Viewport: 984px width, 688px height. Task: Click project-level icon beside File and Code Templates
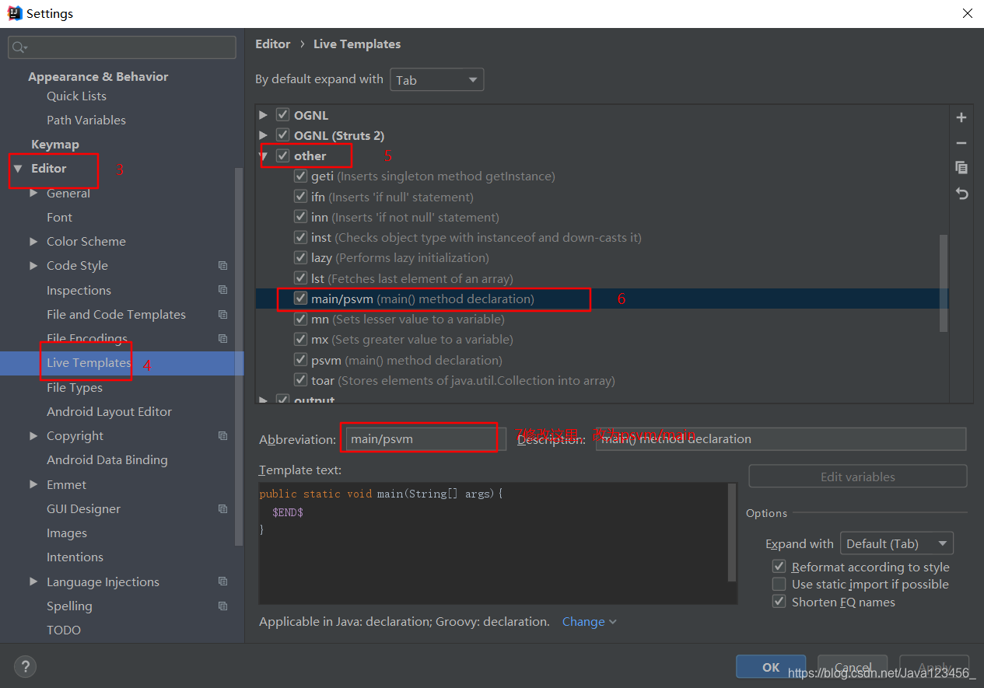point(223,314)
